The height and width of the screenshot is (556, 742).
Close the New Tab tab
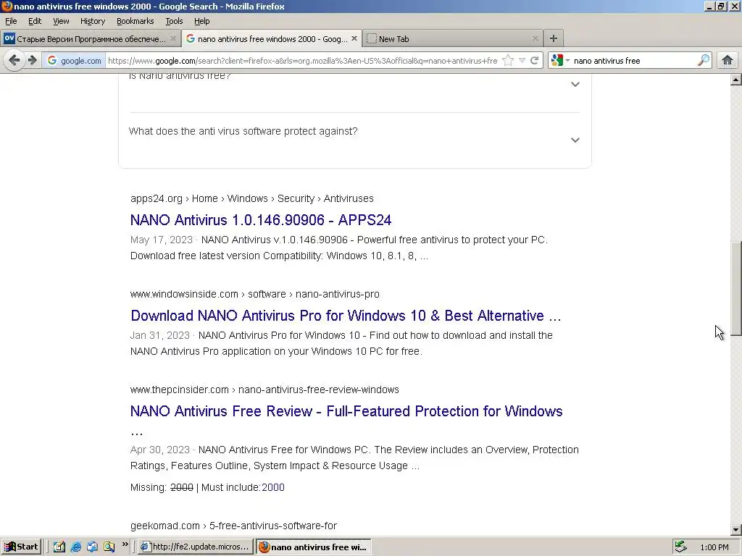tap(535, 39)
